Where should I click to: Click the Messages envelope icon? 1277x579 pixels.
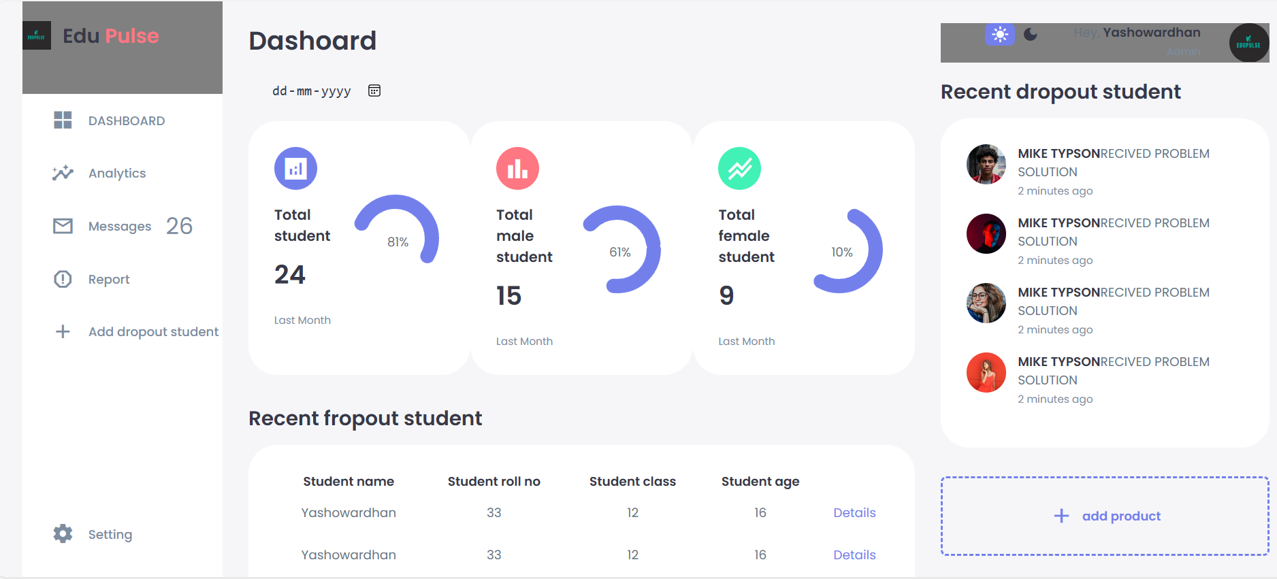coord(63,226)
